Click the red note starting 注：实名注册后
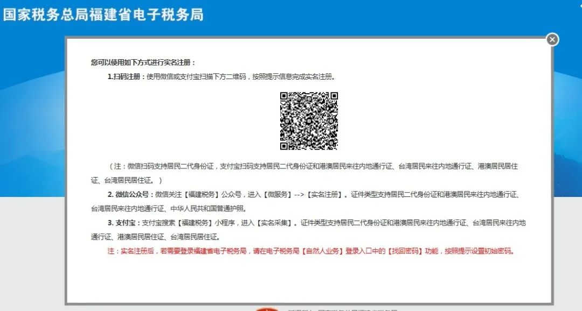This screenshot has height=311, width=582. point(311,251)
